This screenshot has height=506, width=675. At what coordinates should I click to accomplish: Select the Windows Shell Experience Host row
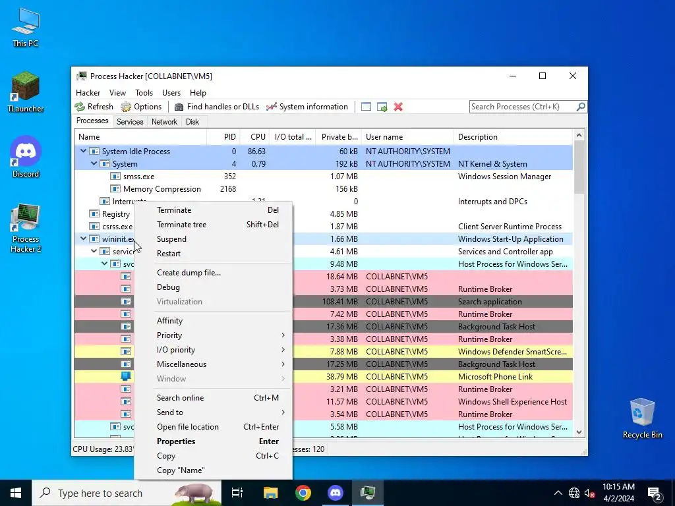323,401
